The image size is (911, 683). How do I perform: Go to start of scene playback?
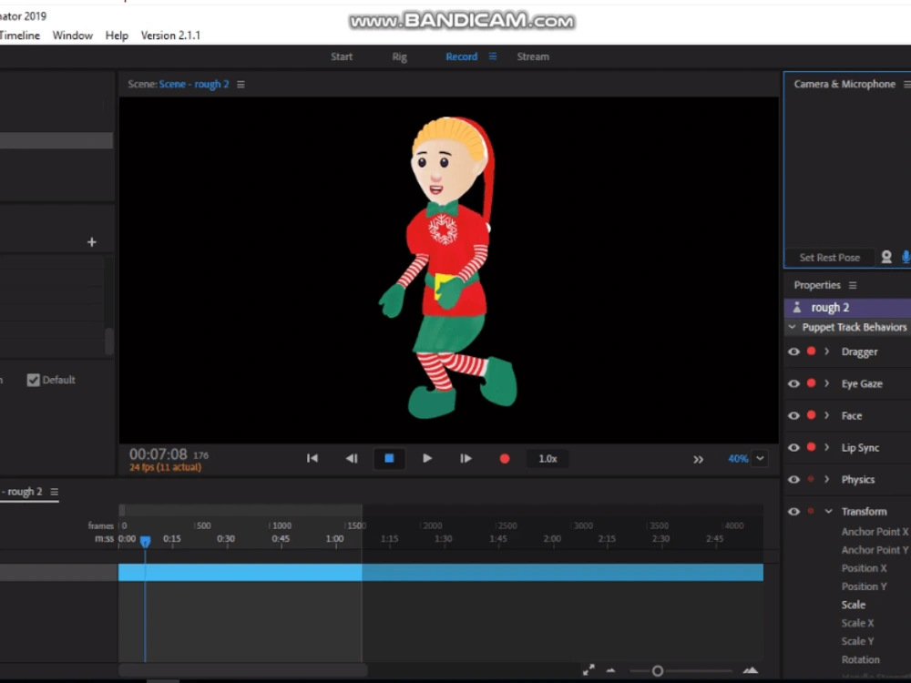click(312, 458)
